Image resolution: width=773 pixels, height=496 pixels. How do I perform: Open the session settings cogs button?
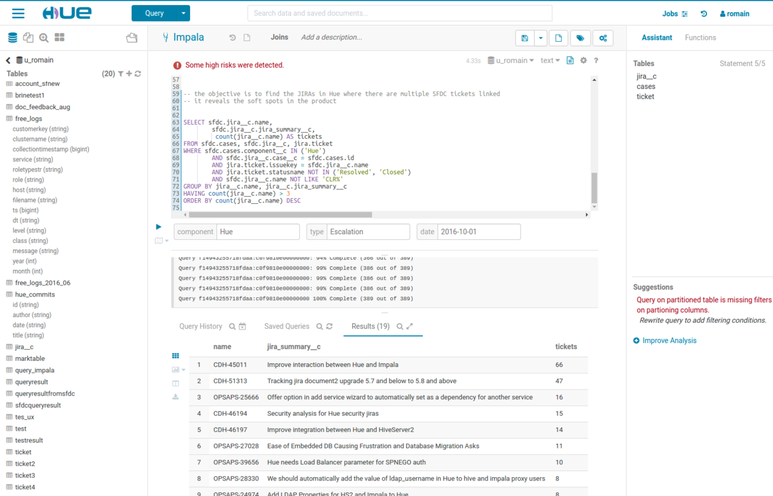[603, 38]
